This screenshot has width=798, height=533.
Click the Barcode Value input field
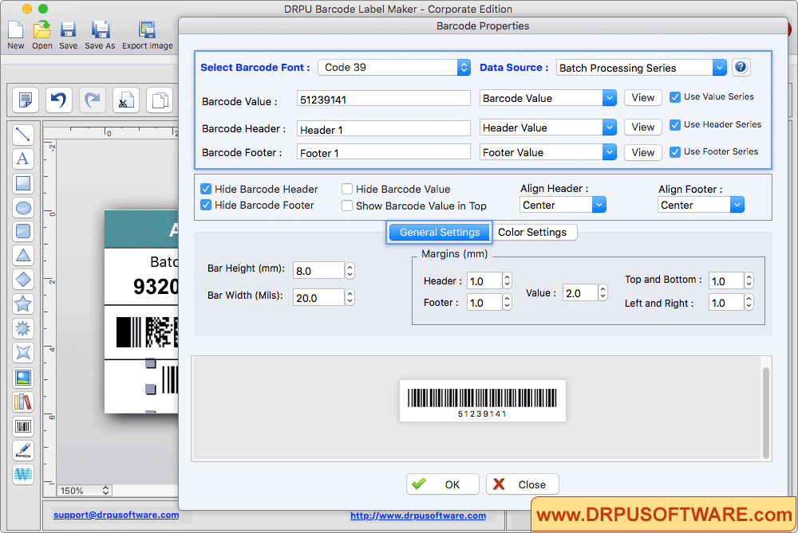pos(383,99)
